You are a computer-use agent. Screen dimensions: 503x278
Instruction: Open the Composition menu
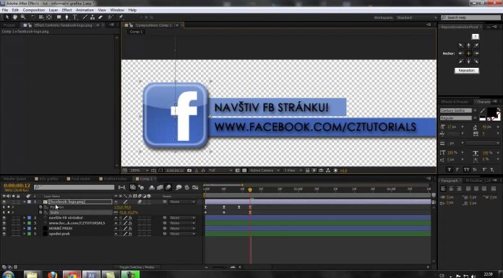pos(34,10)
